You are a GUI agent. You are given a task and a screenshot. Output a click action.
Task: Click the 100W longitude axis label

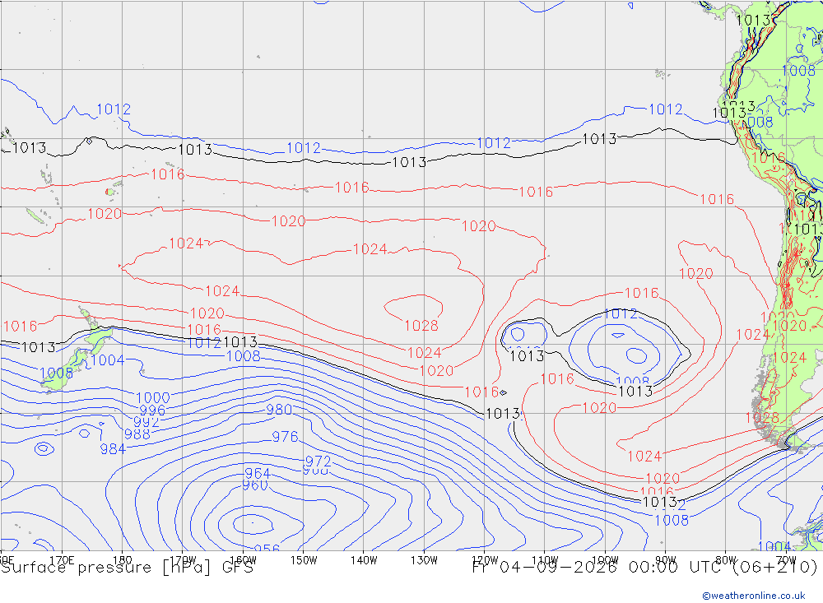click(x=605, y=560)
